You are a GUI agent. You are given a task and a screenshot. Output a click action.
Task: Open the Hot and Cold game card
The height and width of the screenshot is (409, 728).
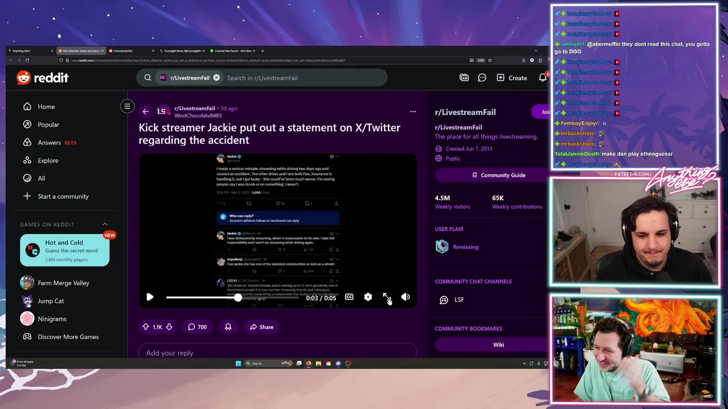point(65,250)
